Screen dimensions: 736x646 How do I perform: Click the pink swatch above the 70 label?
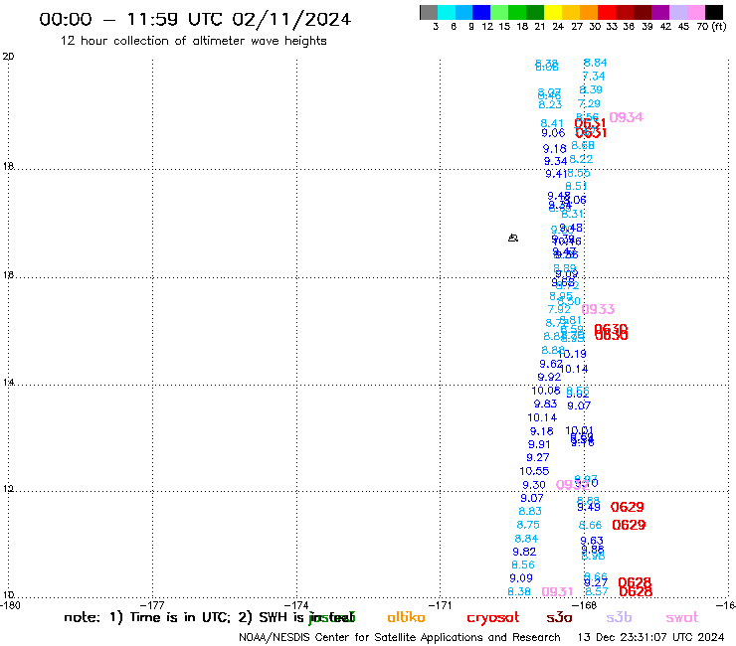coord(696,12)
